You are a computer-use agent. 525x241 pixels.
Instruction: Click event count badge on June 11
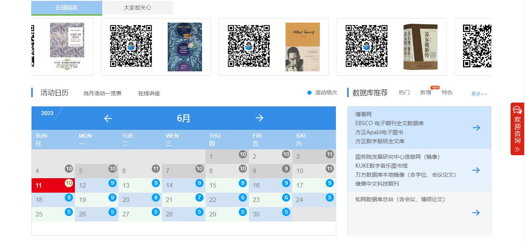pos(69,183)
